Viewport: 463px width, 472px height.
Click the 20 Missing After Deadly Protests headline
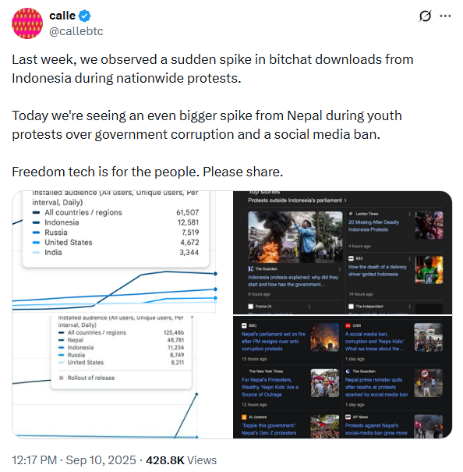[373, 225]
